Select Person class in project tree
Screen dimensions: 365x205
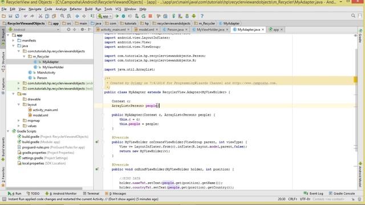tap(42, 78)
